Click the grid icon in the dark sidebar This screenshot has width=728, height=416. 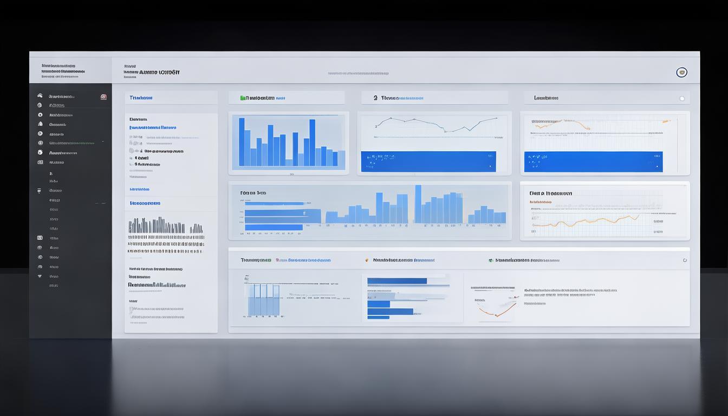point(40,162)
